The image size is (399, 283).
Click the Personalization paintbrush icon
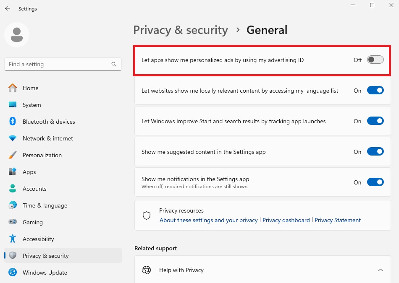13,155
